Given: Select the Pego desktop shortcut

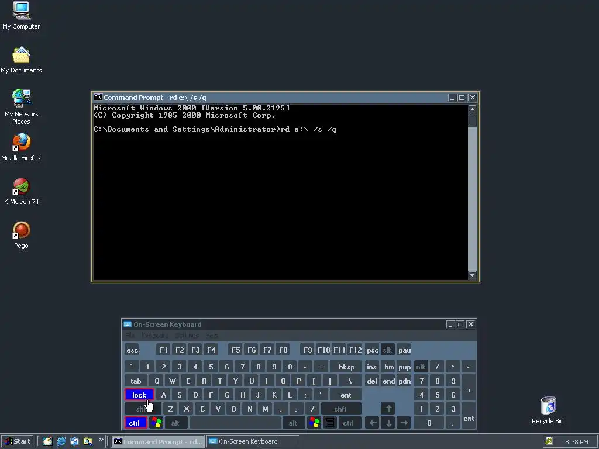Looking at the screenshot, I should click(21, 235).
